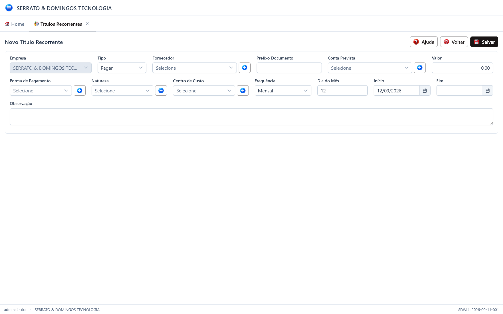
Task: Add new Natureza with plus icon
Action: coord(161,90)
